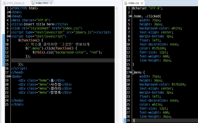Viewport: 198px width, 123px height.
Task: Click the 'color: white' declaration on CSS line 25
Action: click(151, 105)
